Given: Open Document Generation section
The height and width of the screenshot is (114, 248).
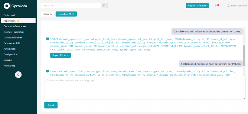Looking at the screenshot, I should pos(15,26).
